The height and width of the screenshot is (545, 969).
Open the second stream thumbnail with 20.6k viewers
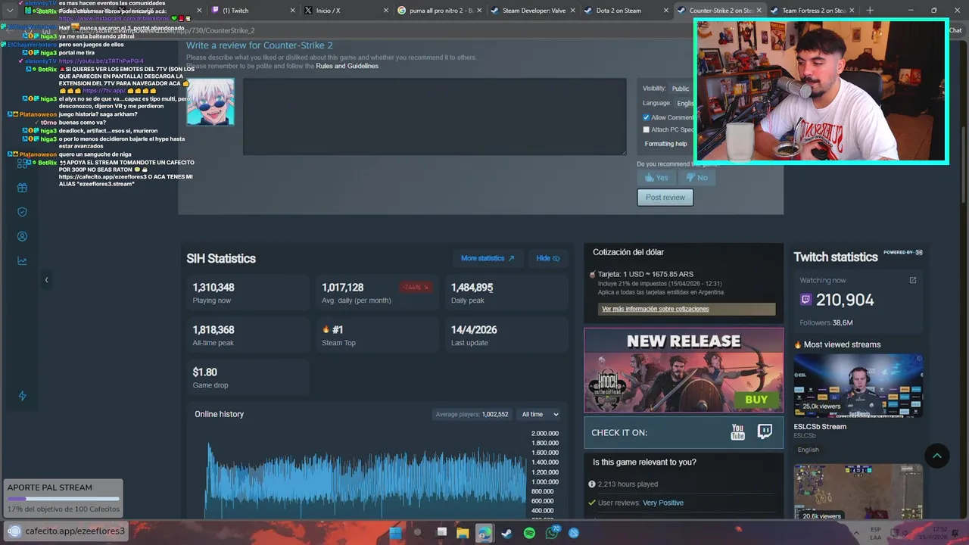point(858,494)
